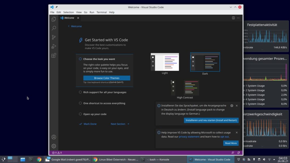Switch to bash Konsole taskbar entry
This screenshot has width=290, height=163.
coord(163,159)
